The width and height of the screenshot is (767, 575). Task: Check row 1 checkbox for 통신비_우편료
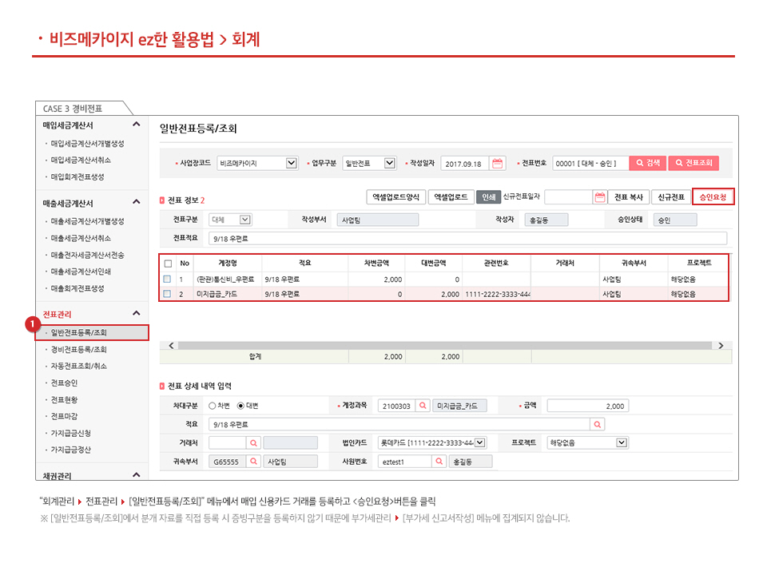[x=167, y=280]
